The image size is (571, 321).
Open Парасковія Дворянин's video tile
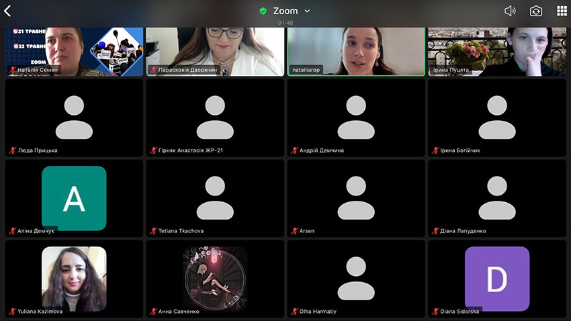pyautogui.click(x=215, y=51)
